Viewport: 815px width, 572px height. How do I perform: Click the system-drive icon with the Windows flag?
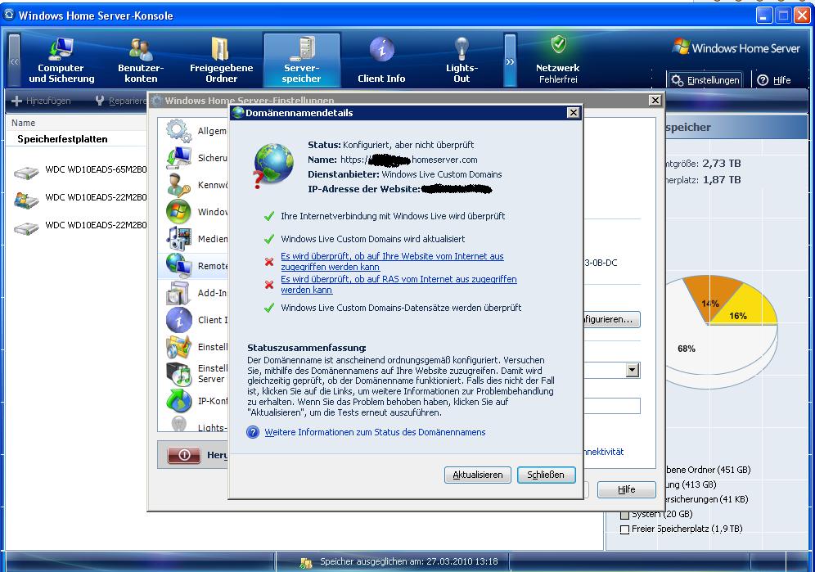tap(26, 199)
